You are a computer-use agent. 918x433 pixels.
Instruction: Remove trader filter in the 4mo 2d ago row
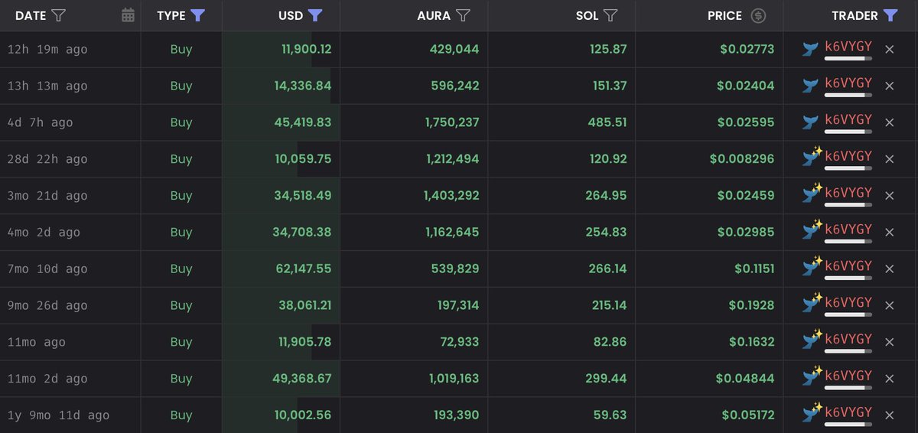point(889,233)
